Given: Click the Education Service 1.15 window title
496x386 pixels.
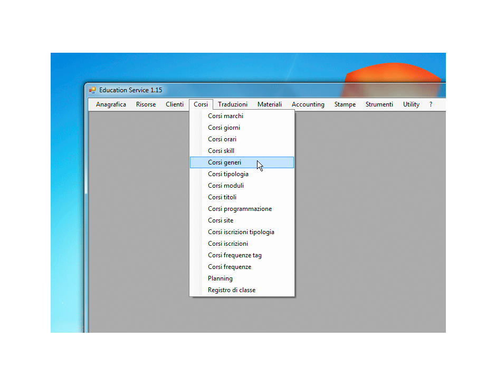Looking at the screenshot, I should click(x=131, y=90).
